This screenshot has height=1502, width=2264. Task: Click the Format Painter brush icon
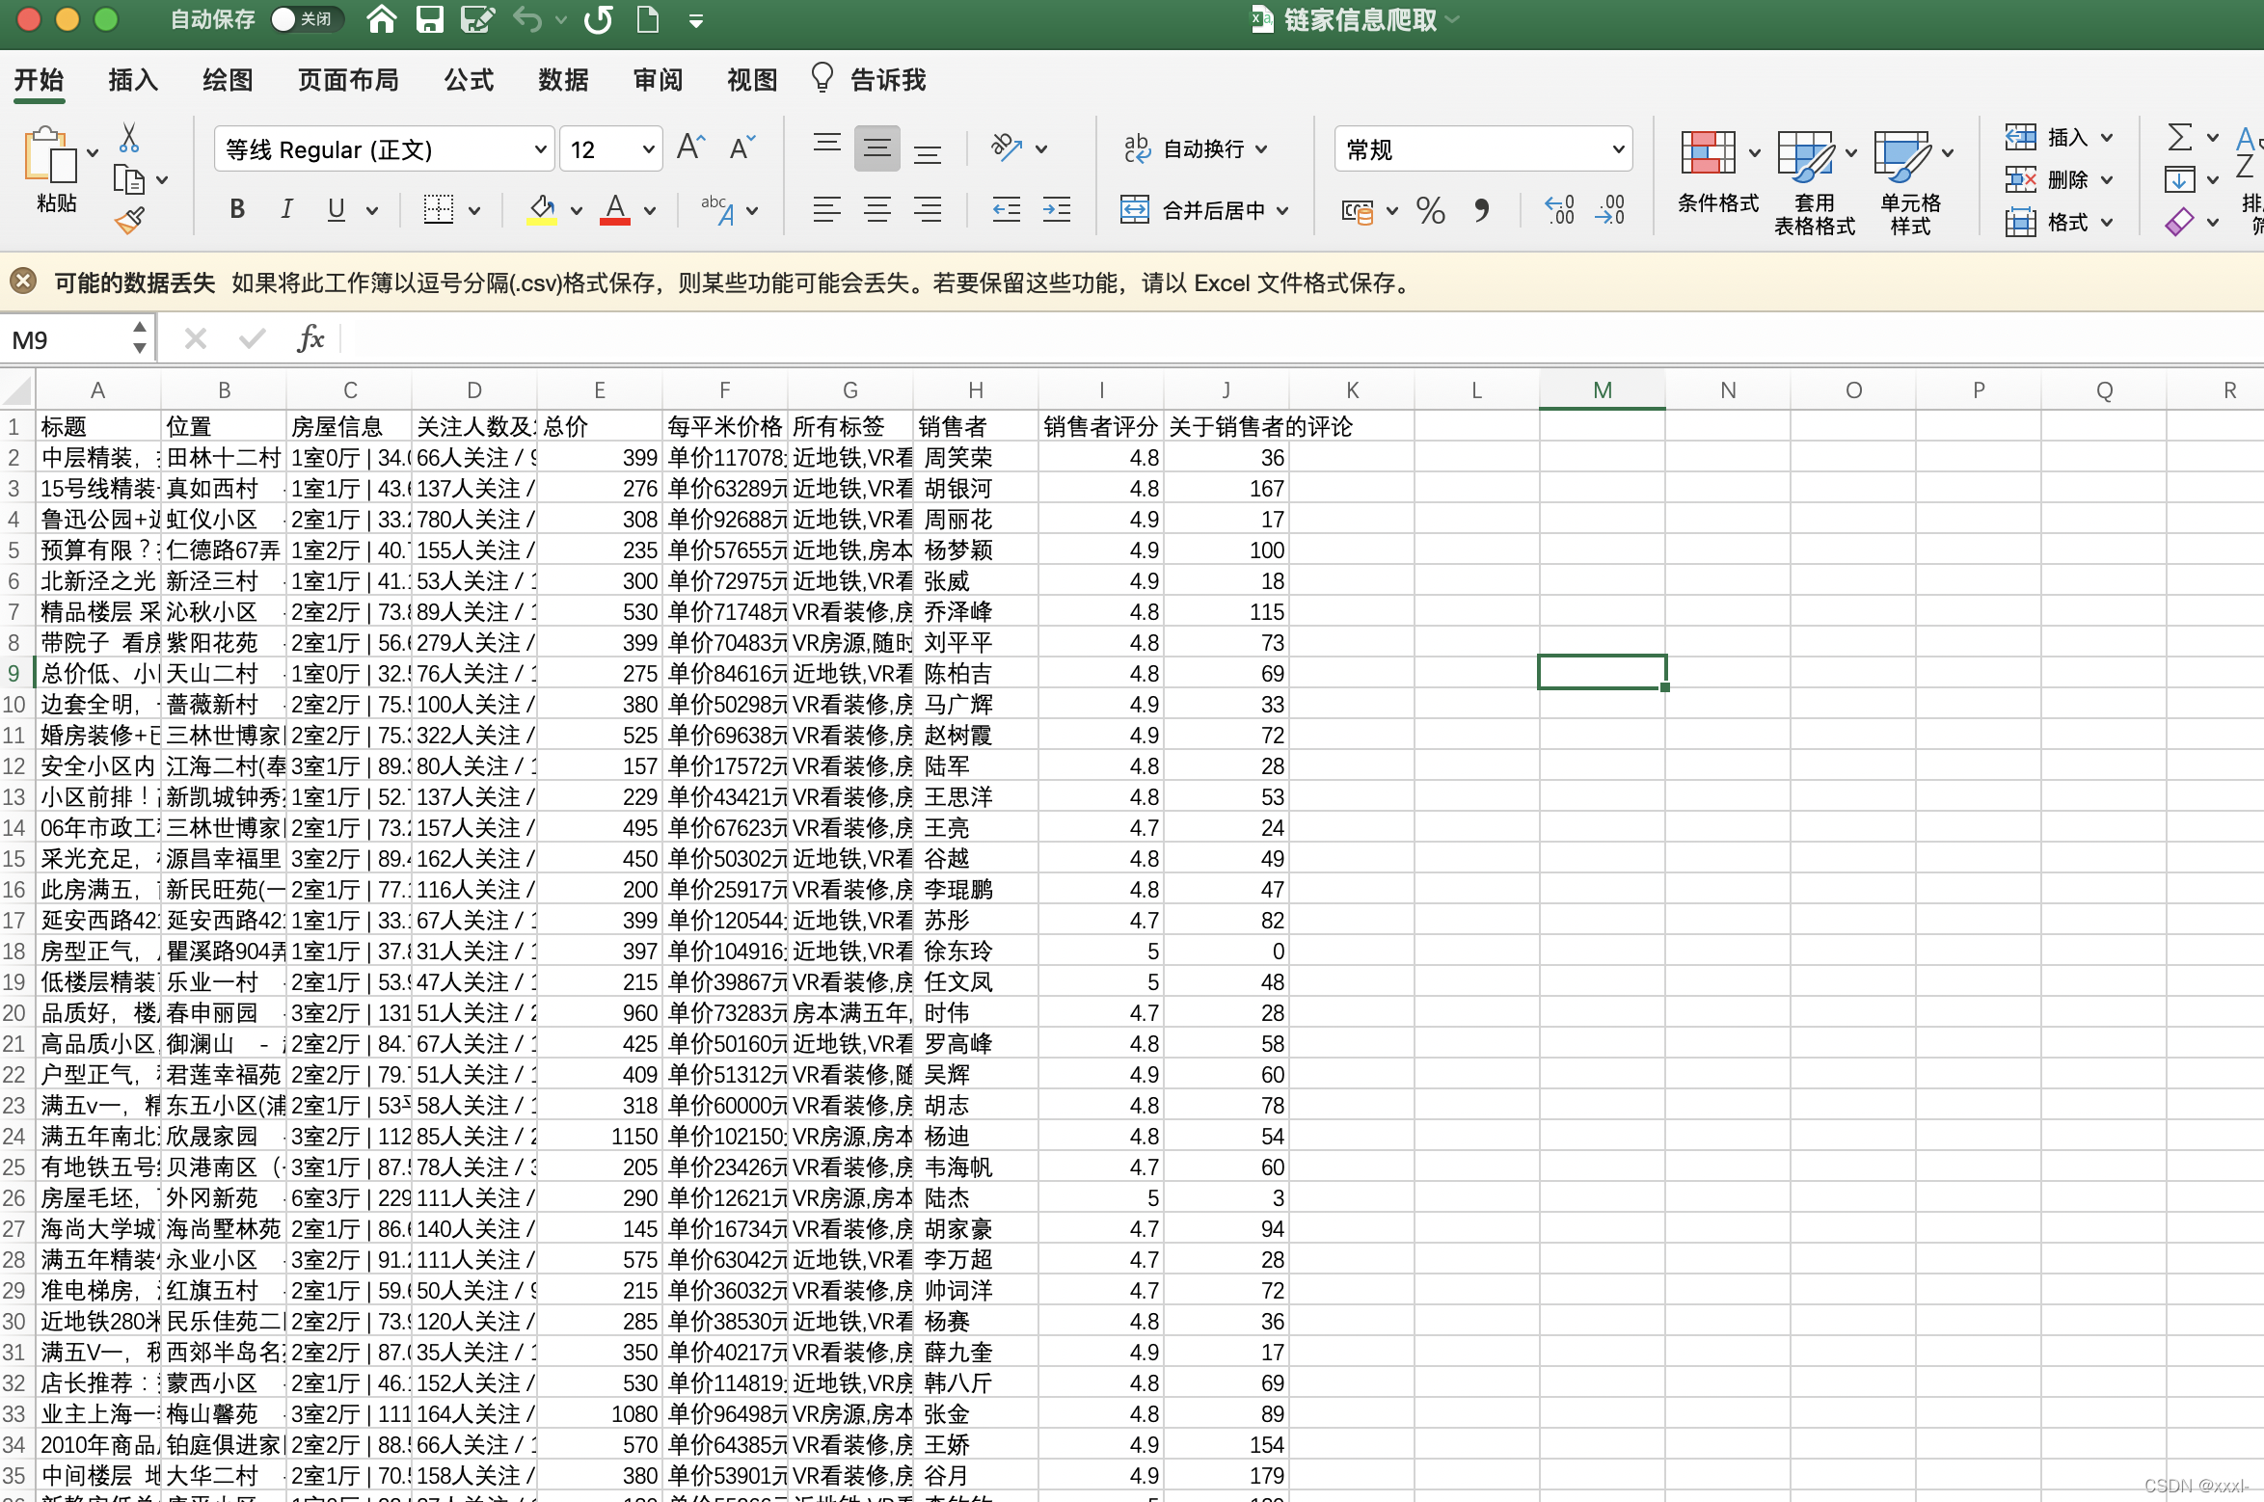pos(129,222)
